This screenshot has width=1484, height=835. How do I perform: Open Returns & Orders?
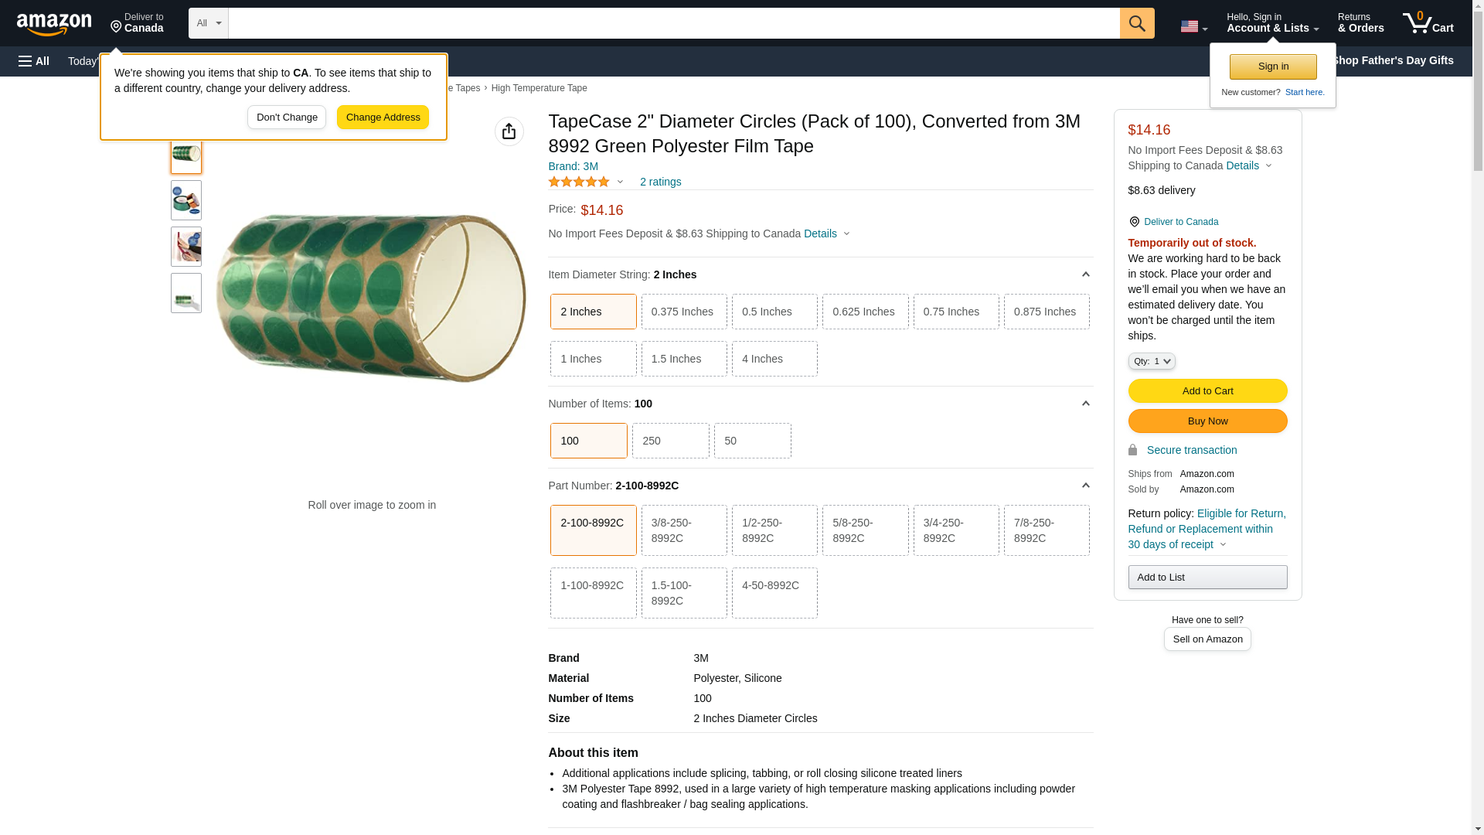1360,23
